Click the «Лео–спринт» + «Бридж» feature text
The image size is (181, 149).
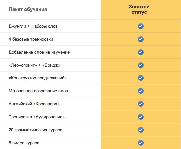[x=34, y=65]
